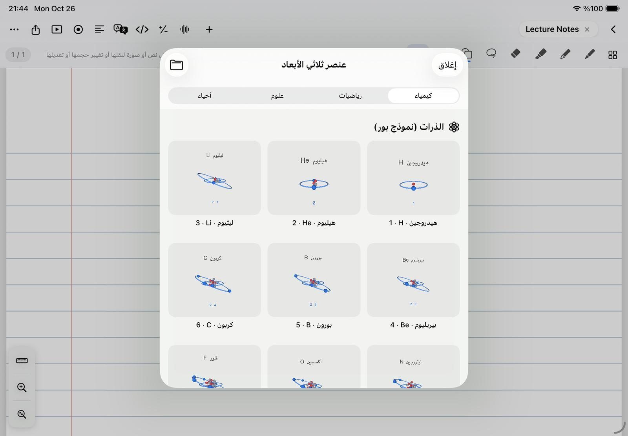The width and height of the screenshot is (628, 436).
Task: Select the Helium He atom model
Action: 314,178
